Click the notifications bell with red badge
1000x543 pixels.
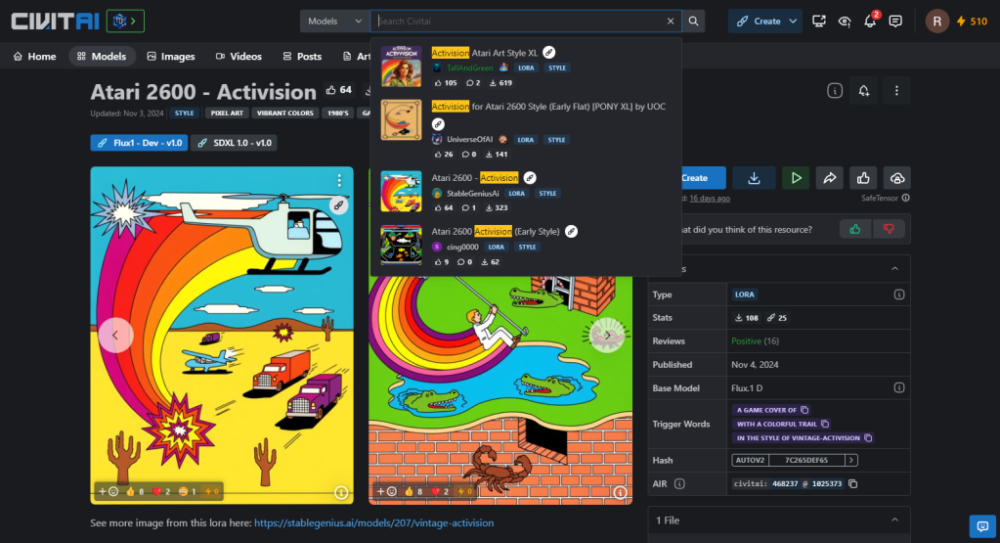[870, 21]
